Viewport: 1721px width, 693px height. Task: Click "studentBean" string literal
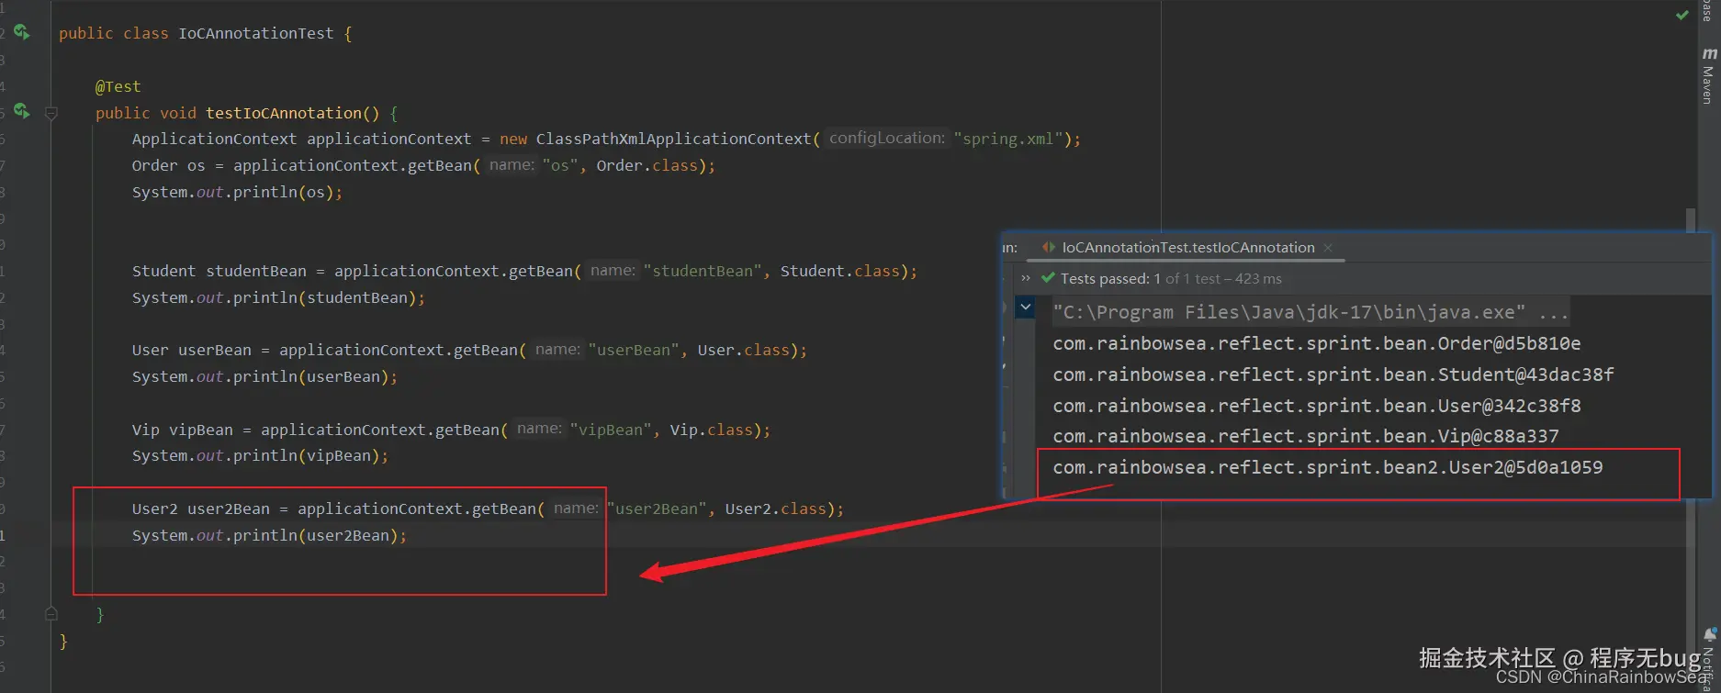[x=703, y=272]
